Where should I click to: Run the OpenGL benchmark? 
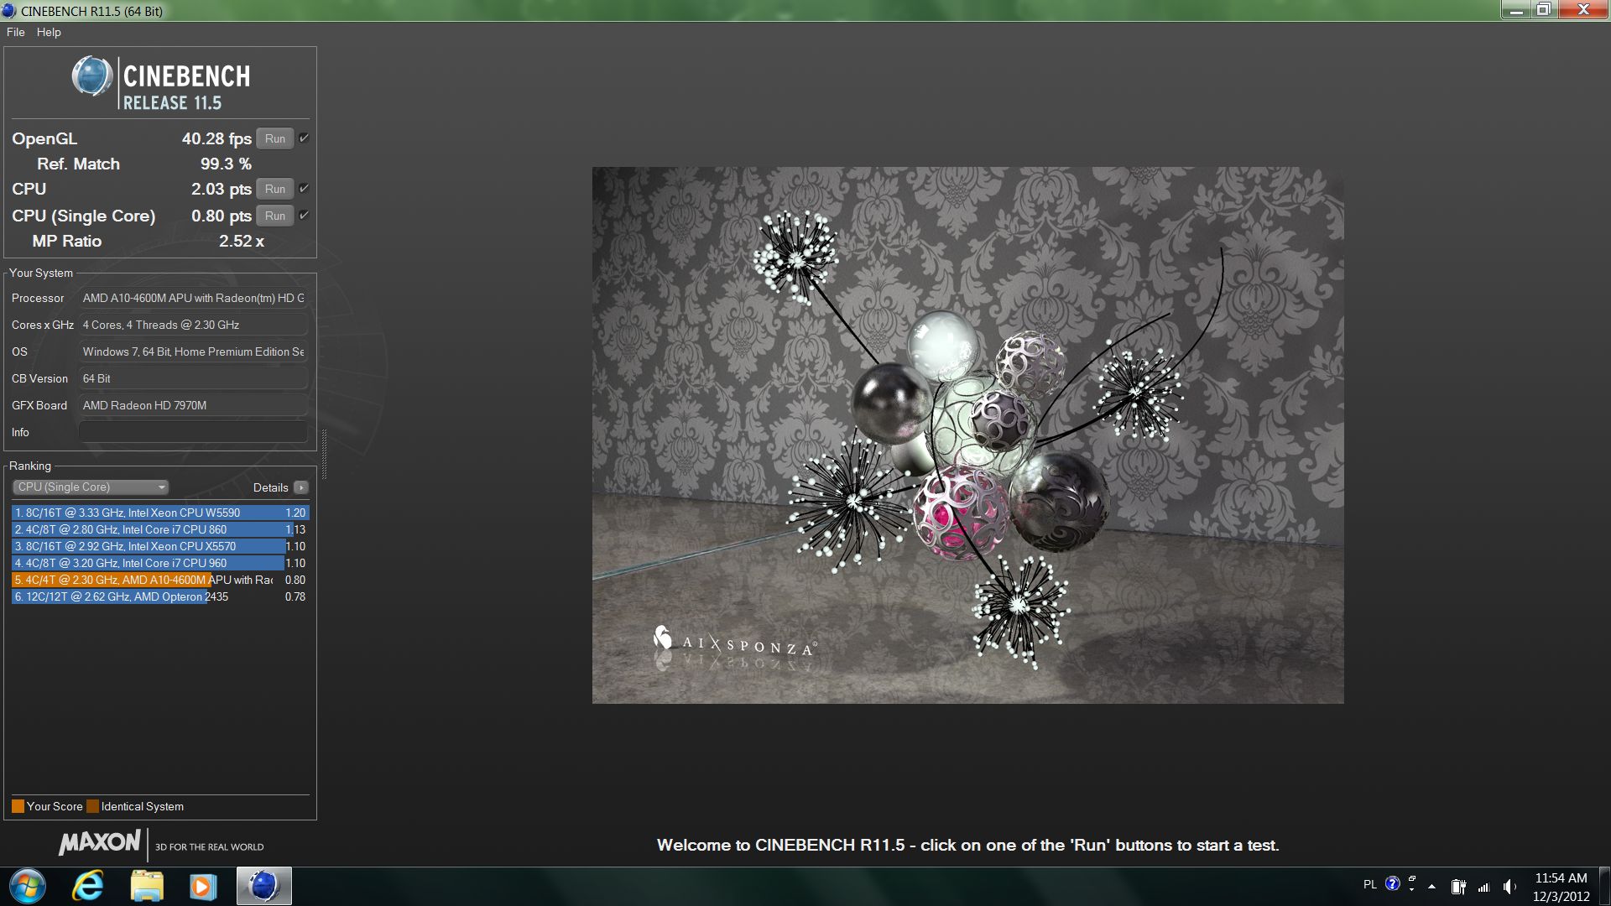pos(275,139)
